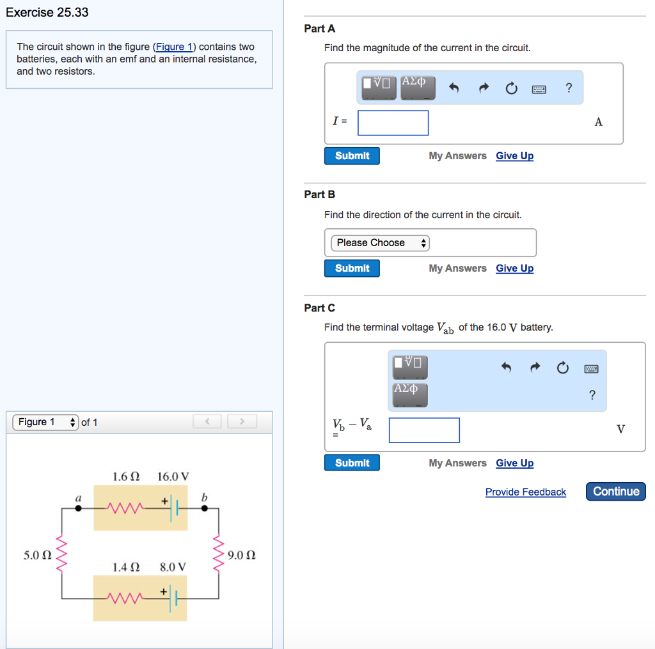Submit the Part A answer
655x649 pixels.
click(x=352, y=155)
